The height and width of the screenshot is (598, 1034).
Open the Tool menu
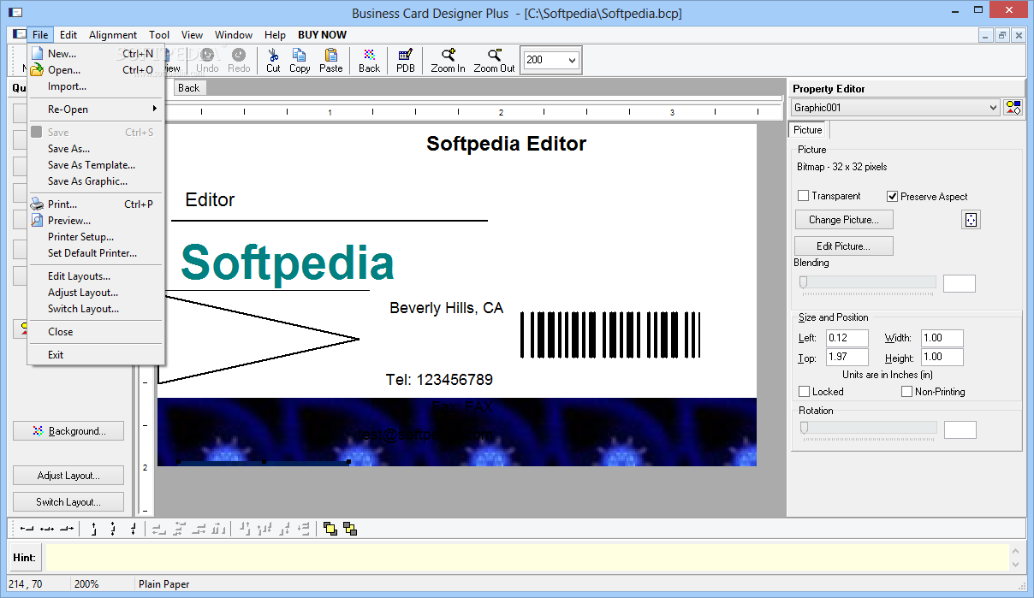(x=159, y=35)
